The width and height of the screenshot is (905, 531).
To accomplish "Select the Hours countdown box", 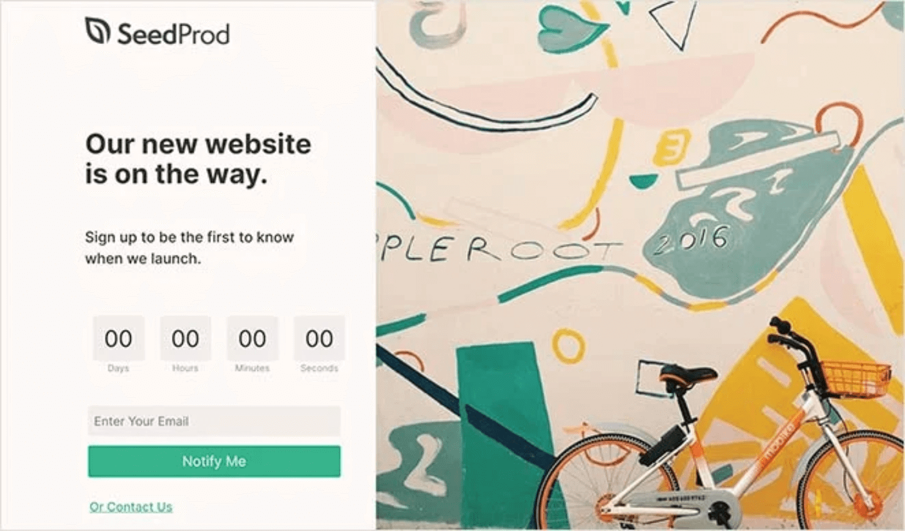I will tap(185, 339).
